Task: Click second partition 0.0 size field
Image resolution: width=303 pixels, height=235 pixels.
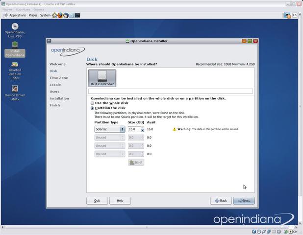Action: [x=134, y=138]
